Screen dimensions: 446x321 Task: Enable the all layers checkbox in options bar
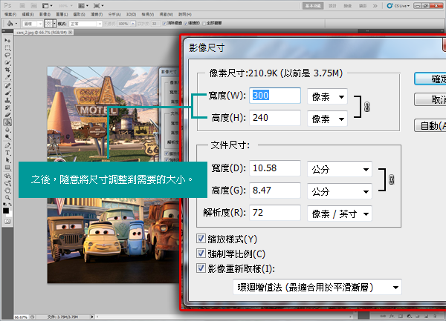point(204,24)
